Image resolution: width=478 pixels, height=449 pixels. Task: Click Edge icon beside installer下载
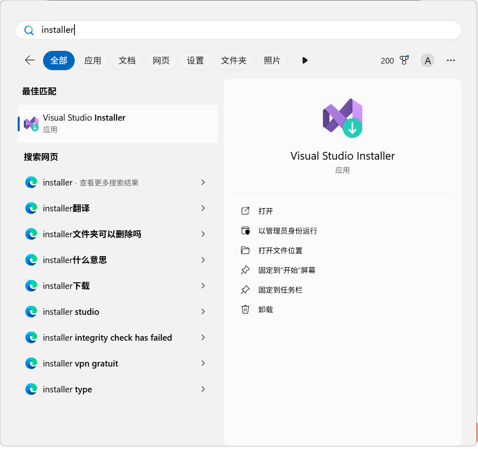(31, 286)
